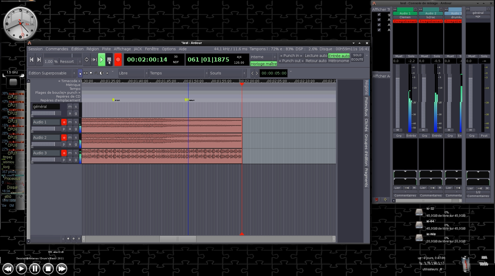Open lv2rac input selector on Audio 2 strip
This screenshot has width=495, height=276.
point(431,17)
